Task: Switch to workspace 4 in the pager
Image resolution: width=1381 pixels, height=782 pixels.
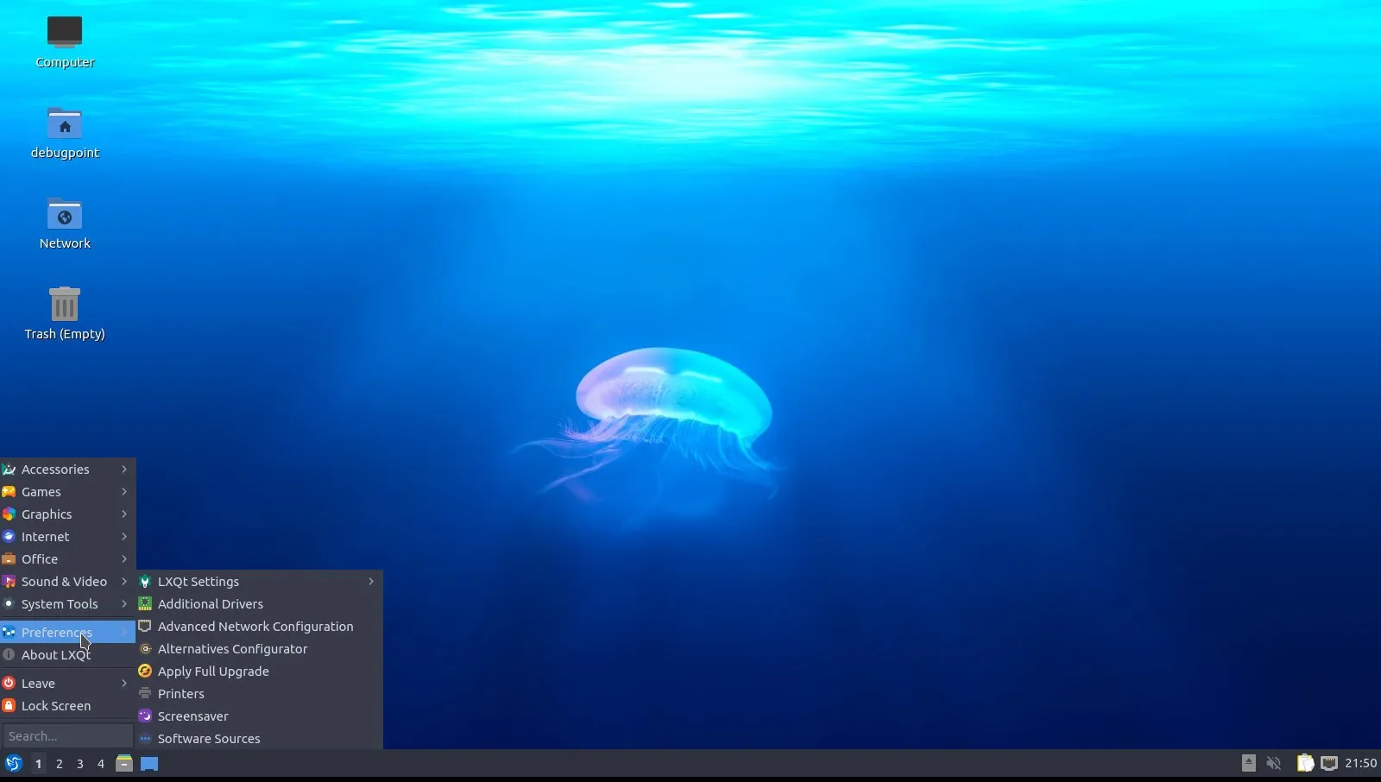Action: coord(101,764)
